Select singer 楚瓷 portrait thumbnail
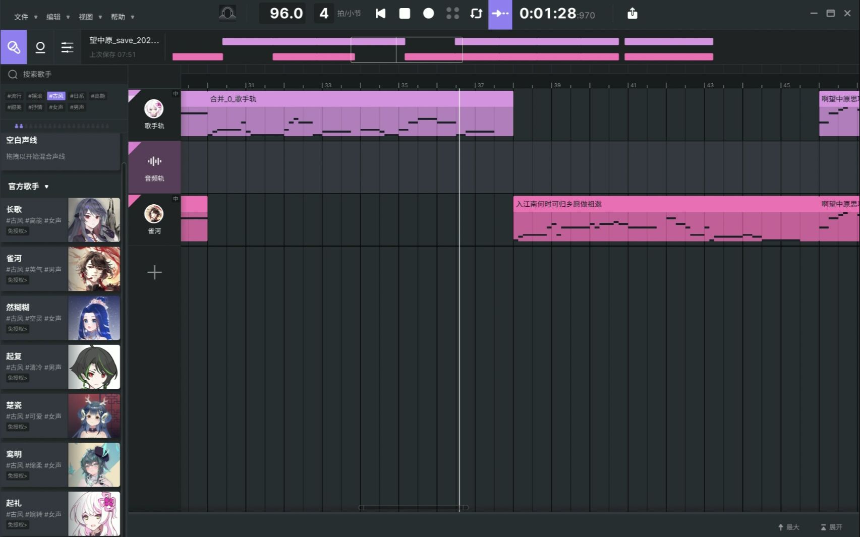The height and width of the screenshot is (537, 860). [x=94, y=415]
